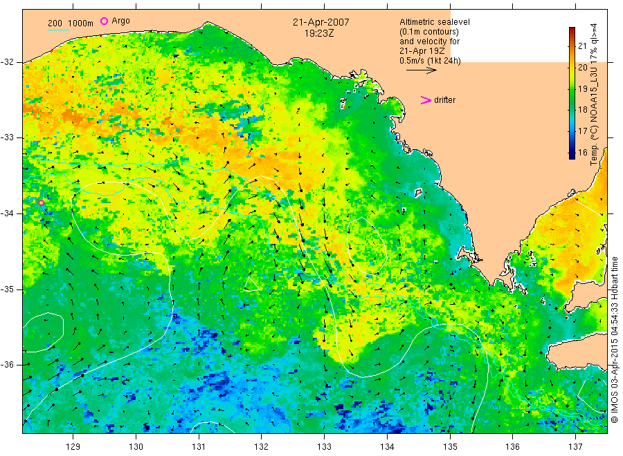The height and width of the screenshot is (456, 623).
Task: Click the '21-Apr 19Z' legend text
Action: [422, 51]
